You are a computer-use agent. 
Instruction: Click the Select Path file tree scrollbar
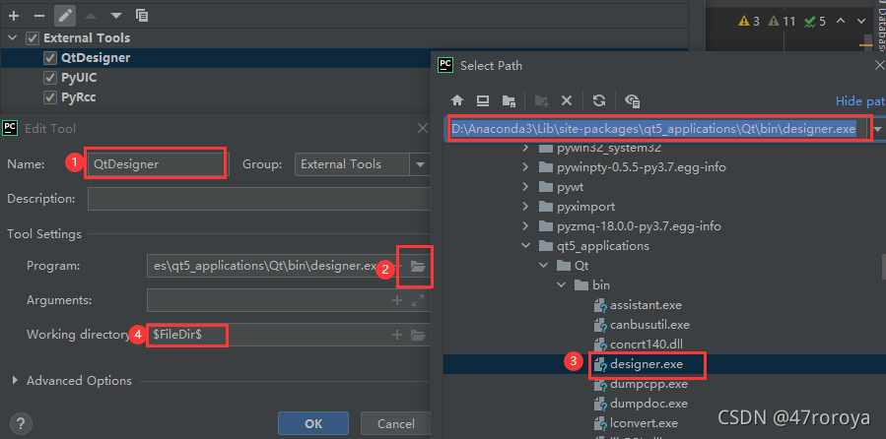(883, 268)
